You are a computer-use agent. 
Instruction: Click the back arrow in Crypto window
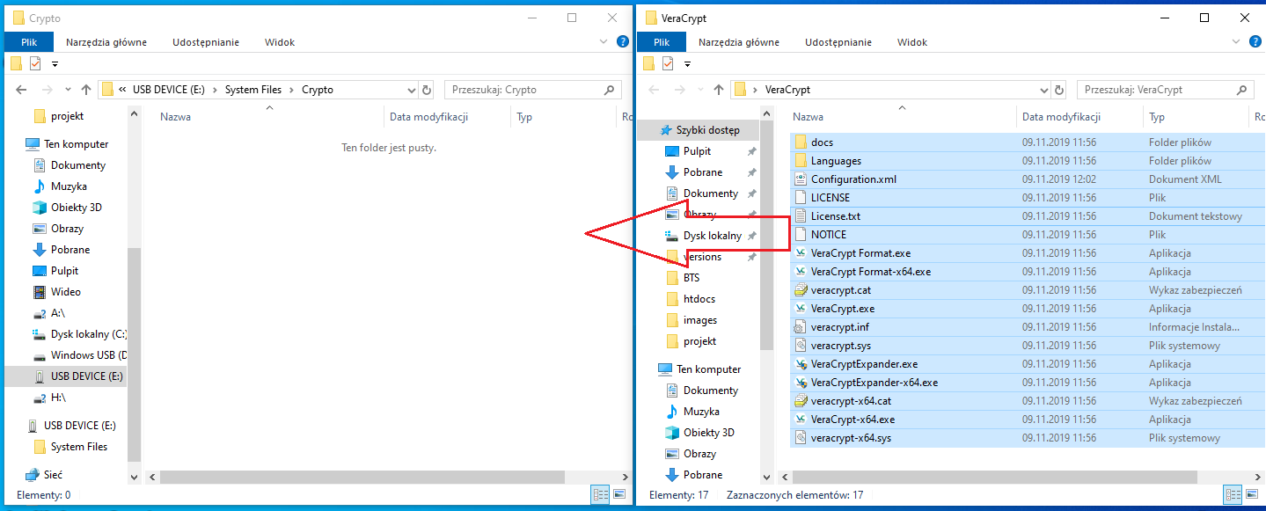point(22,90)
